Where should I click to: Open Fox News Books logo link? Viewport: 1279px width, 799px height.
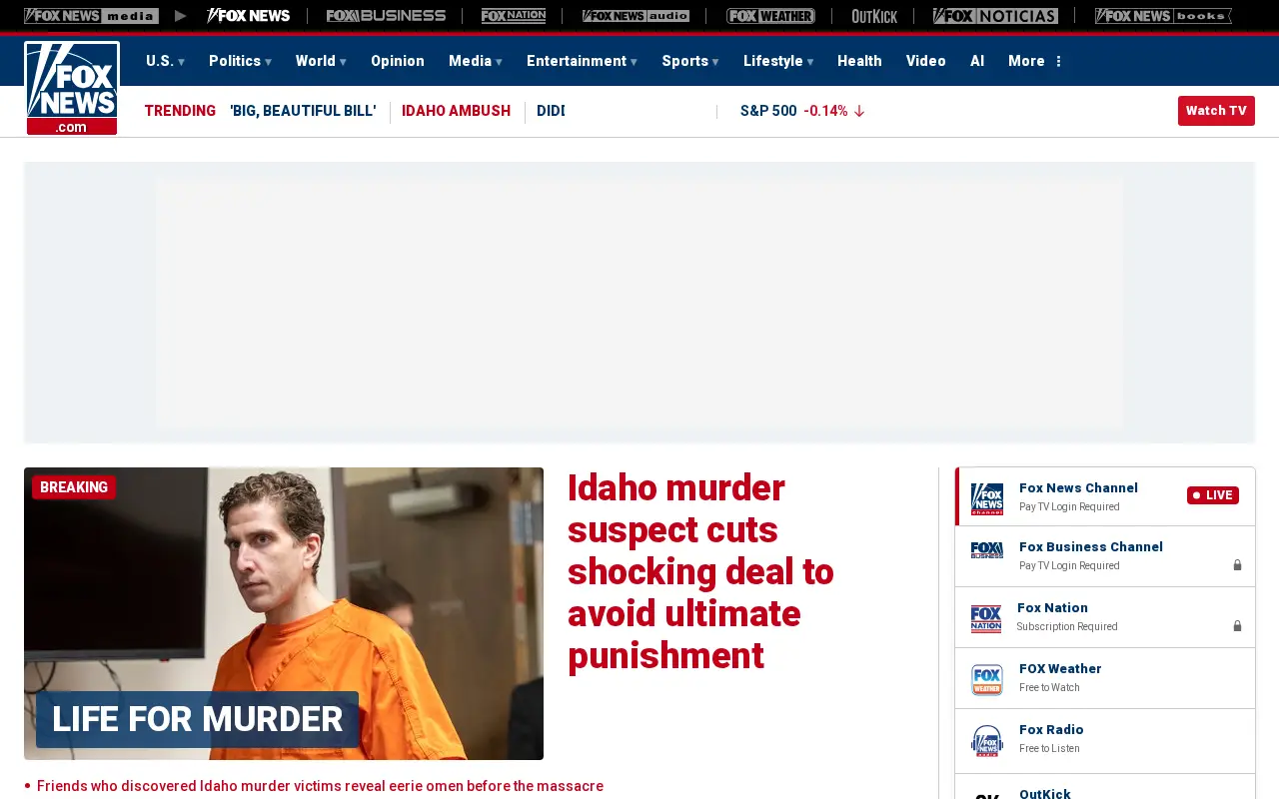[x=1163, y=16]
